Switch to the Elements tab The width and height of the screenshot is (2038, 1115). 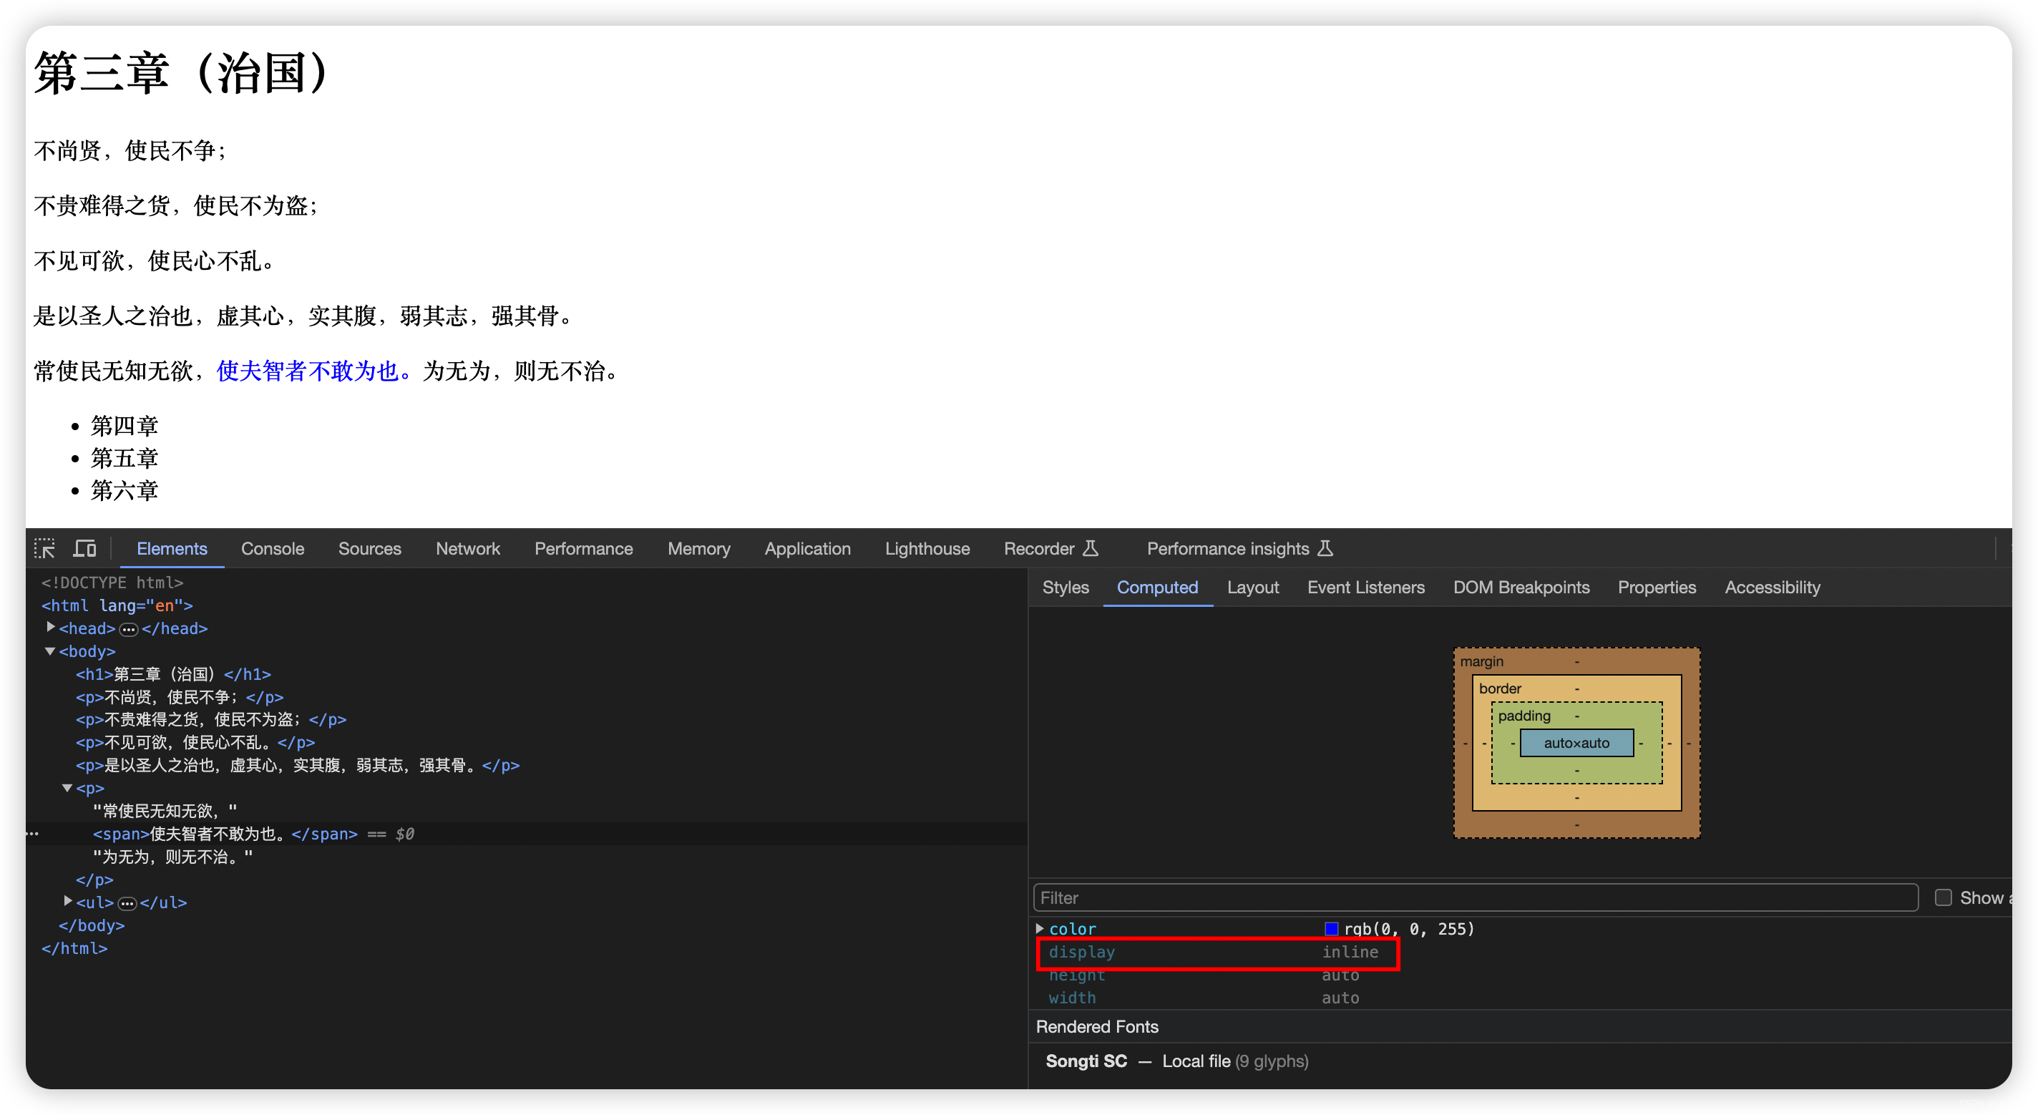(172, 548)
